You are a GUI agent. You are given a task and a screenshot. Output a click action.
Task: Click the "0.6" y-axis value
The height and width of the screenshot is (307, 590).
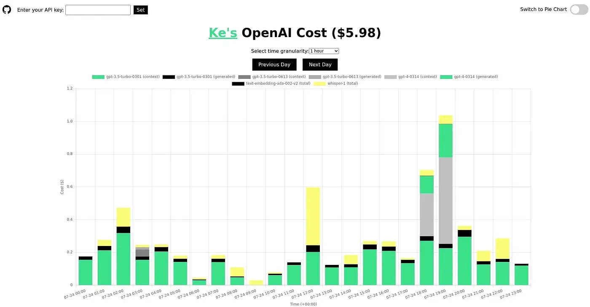[70, 187]
